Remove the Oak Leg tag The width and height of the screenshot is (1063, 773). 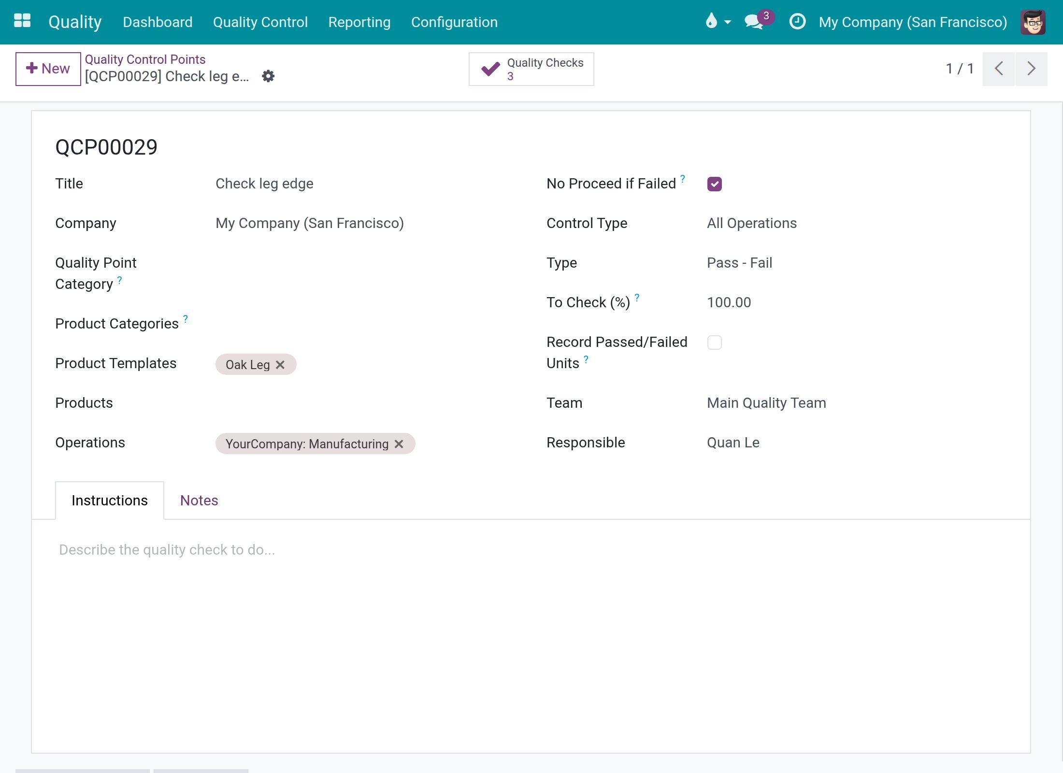(280, 365)
